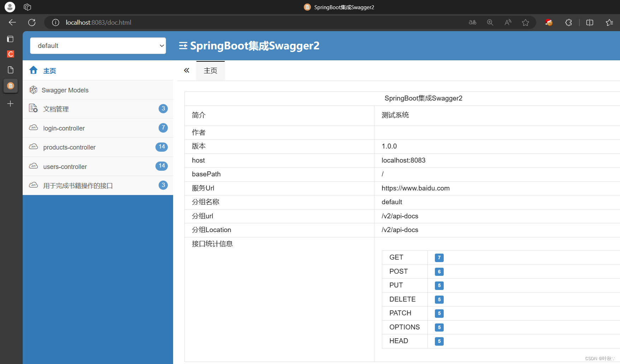Switch to the blank document vertical tab

coord(11,70)
